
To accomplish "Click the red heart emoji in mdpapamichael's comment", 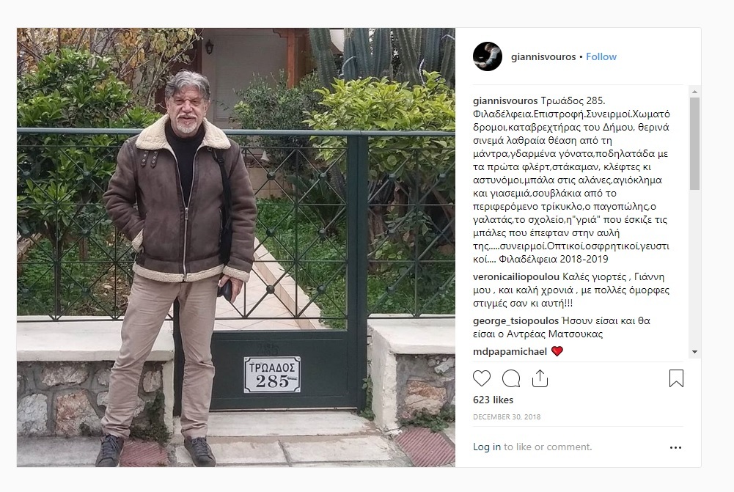I will pyautogui.click(x=557, y=351).
